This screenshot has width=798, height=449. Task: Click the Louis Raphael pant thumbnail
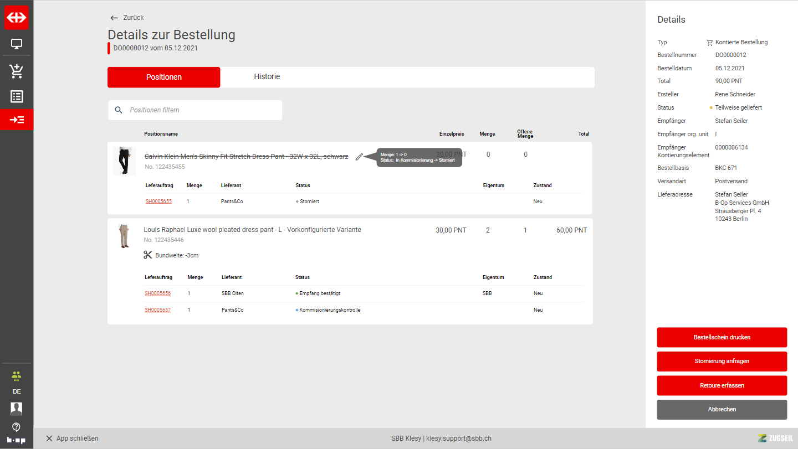click(x=124, y=236)
